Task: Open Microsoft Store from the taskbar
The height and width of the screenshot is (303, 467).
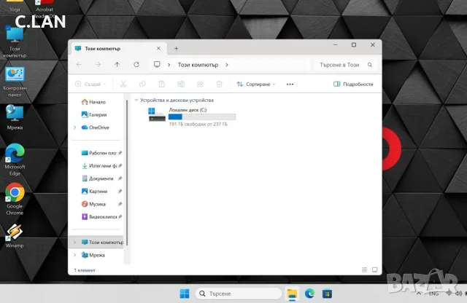Action: pyautogui.click(x=327, y=294)
